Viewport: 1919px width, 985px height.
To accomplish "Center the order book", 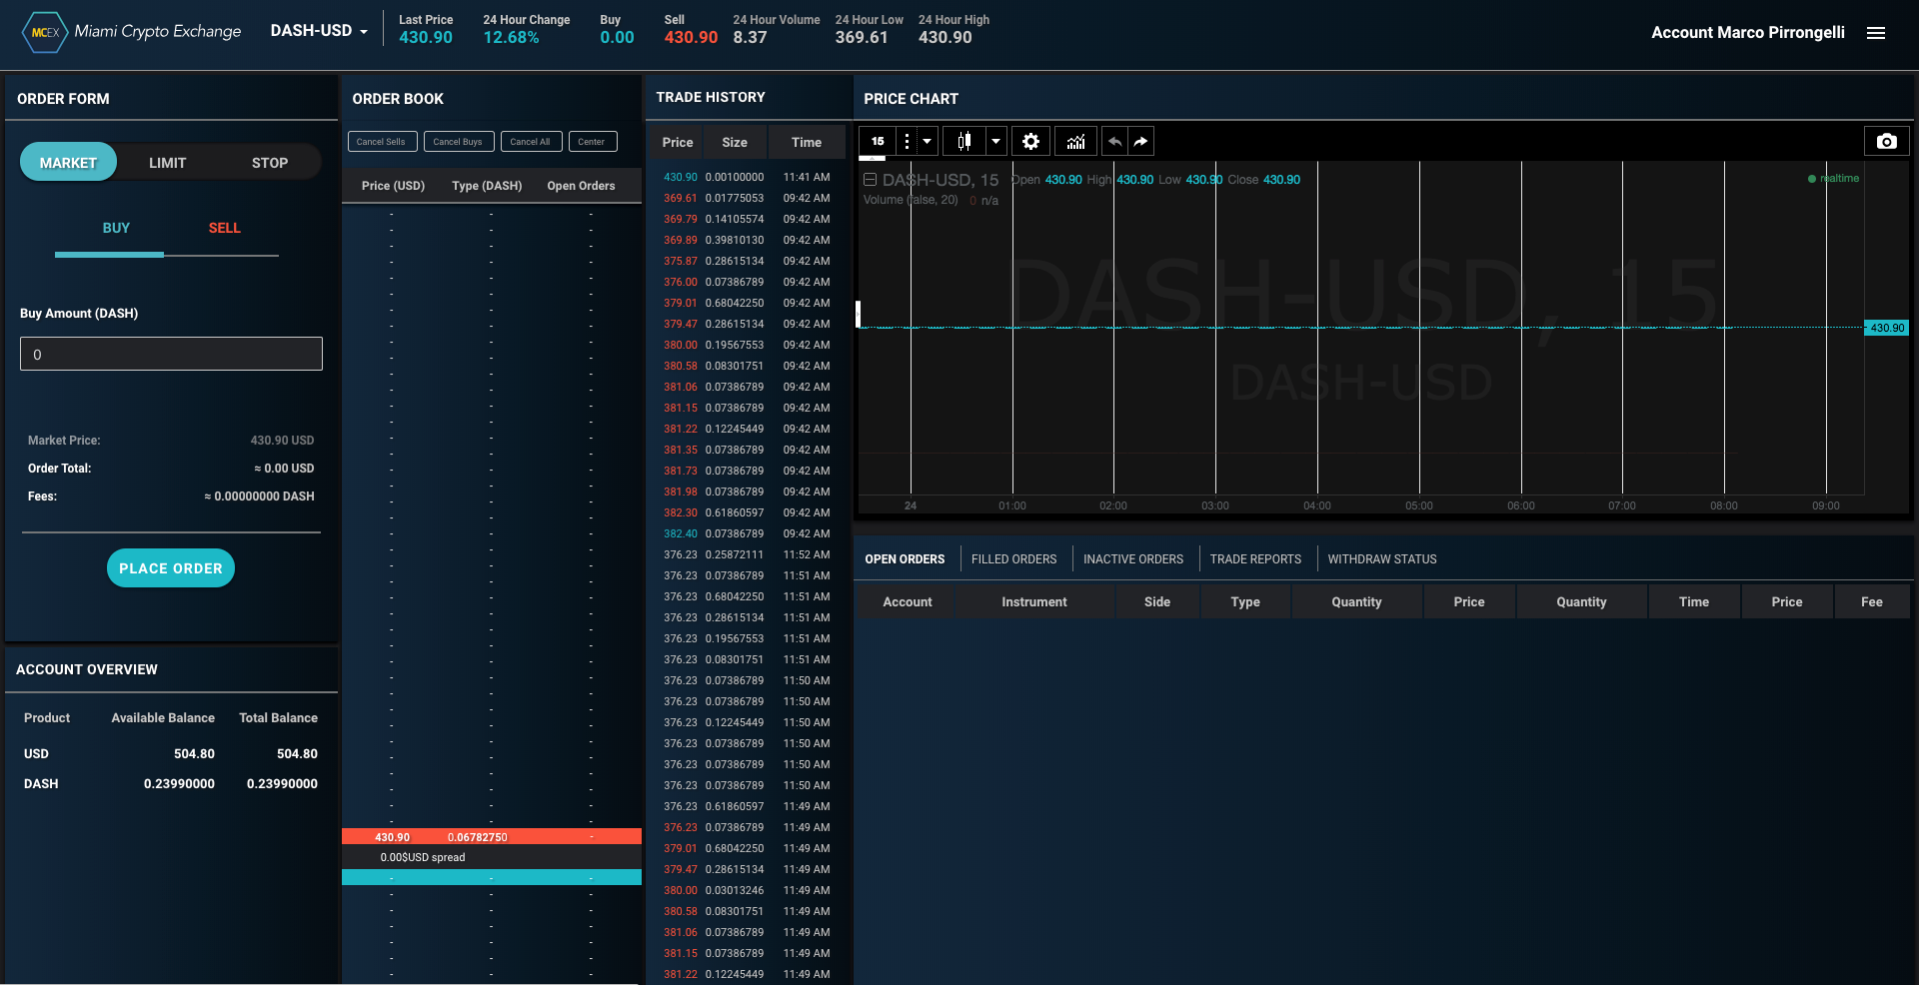I will 592,142.
